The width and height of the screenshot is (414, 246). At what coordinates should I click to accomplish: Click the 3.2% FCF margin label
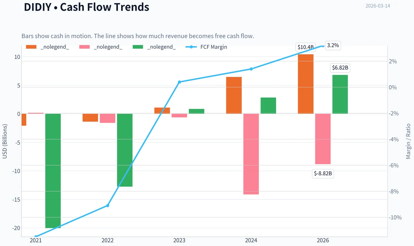click(x=333, y=46)
